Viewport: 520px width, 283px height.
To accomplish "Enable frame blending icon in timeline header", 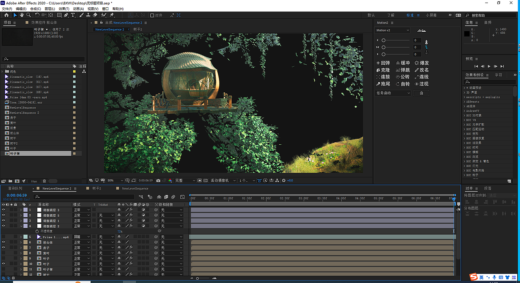I will (x=166, y=197).
